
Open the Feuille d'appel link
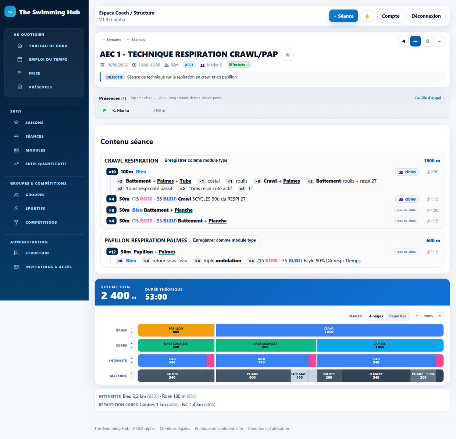click(430, 98)
